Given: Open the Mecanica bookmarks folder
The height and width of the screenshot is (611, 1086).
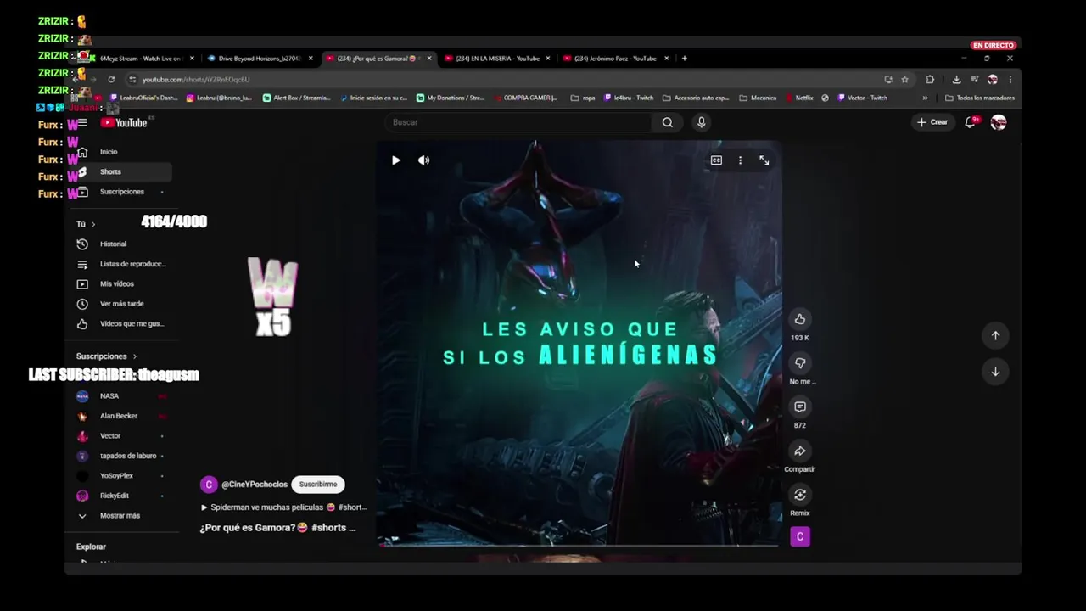Looking at the screenshot, I should click(758, 98).
